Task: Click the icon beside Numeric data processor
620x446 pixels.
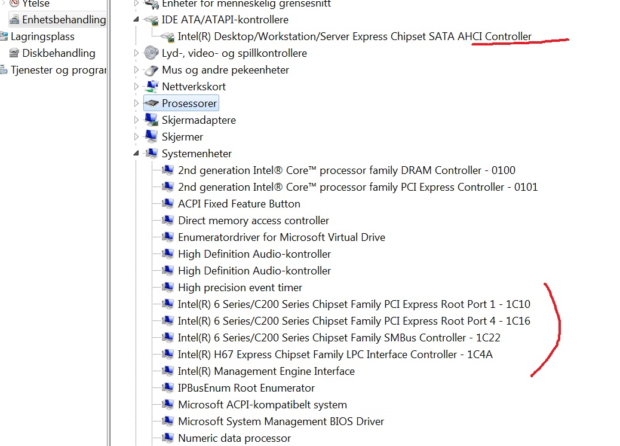Action: coord(168,438)
